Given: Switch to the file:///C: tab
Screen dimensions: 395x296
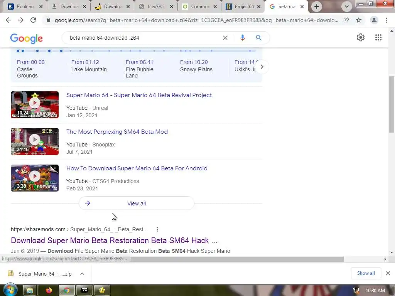Looking at the screenshot, I should click(156, 7).
